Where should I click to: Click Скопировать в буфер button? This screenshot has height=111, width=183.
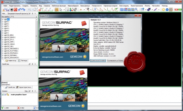(115, 61)
